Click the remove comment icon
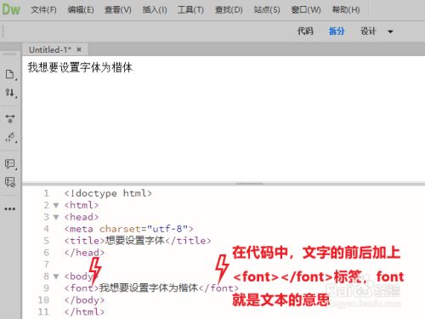The image size is (425, 319). point(10,182)
